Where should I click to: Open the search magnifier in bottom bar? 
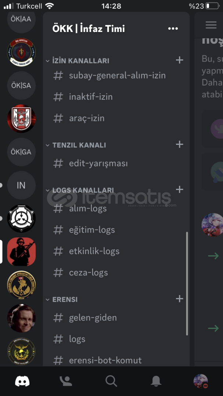click(x=111, y=381)
